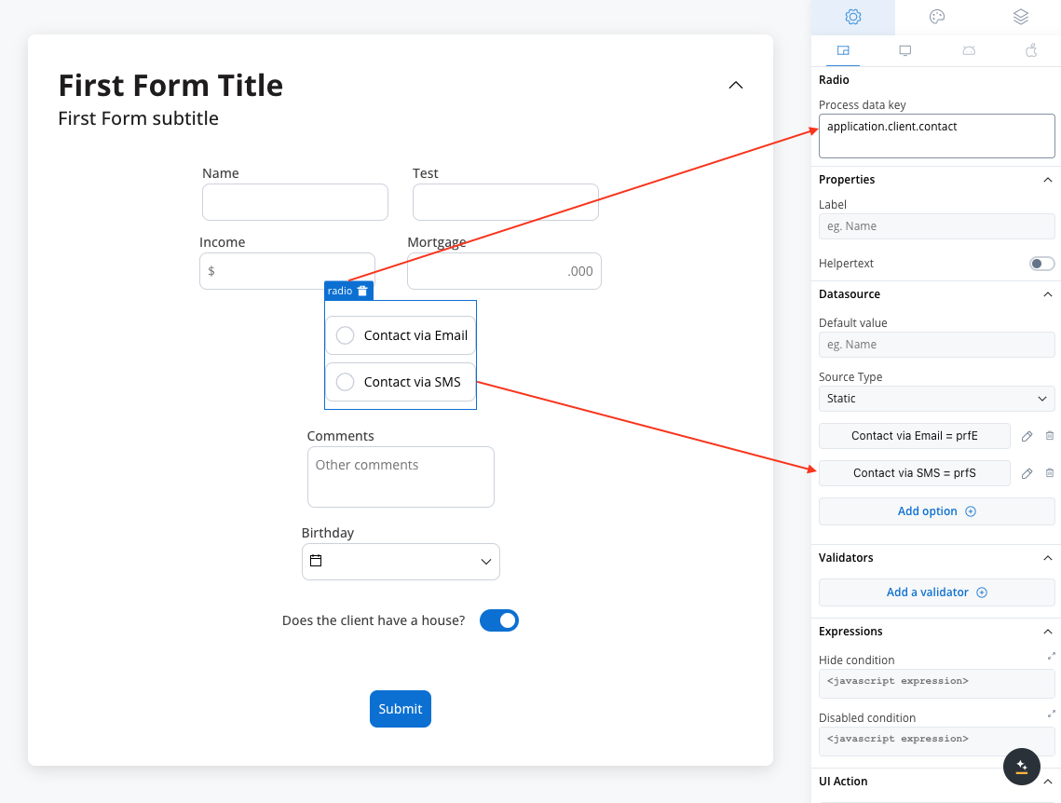The width and height of the screenshot is (1061, 803).
Task: Select the radio component tag label
Action: pos(340,291)
